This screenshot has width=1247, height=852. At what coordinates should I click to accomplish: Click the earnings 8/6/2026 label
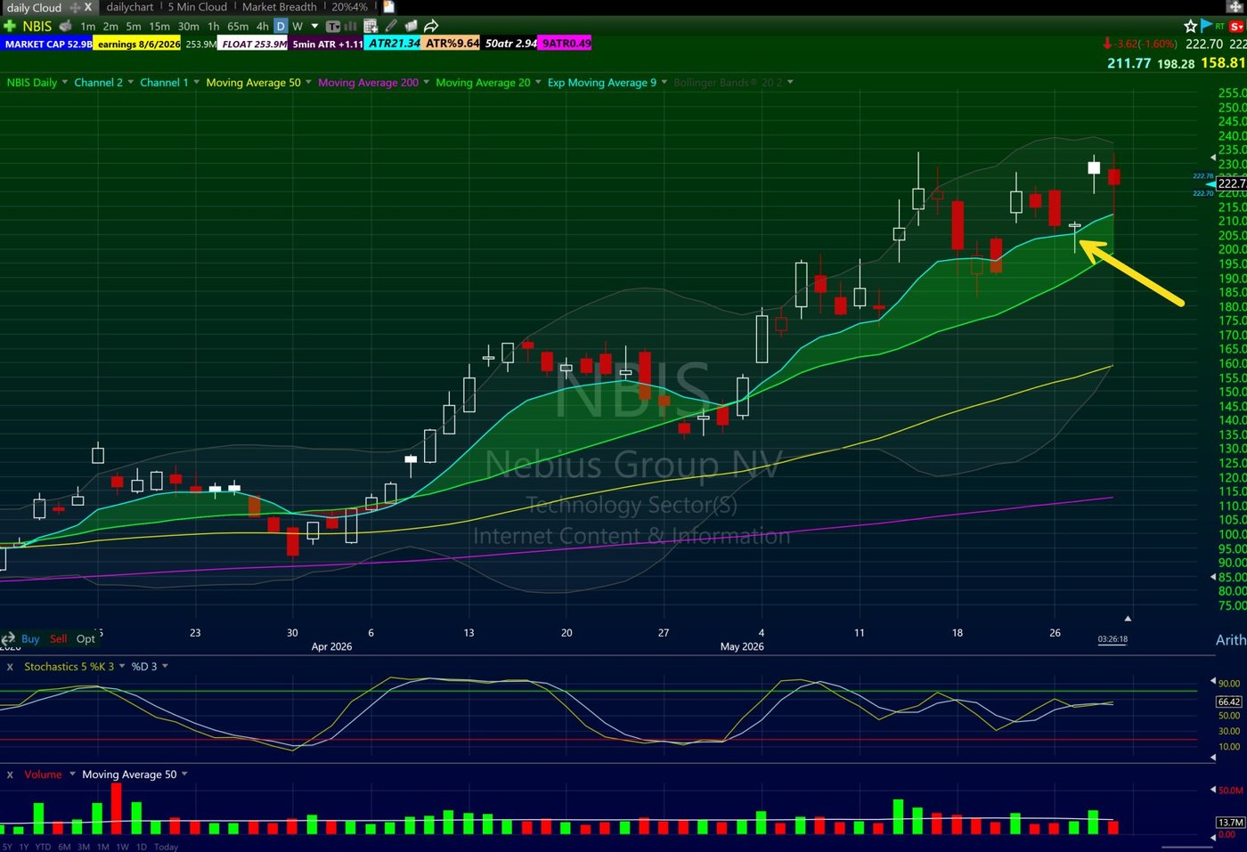click(138, 44)
